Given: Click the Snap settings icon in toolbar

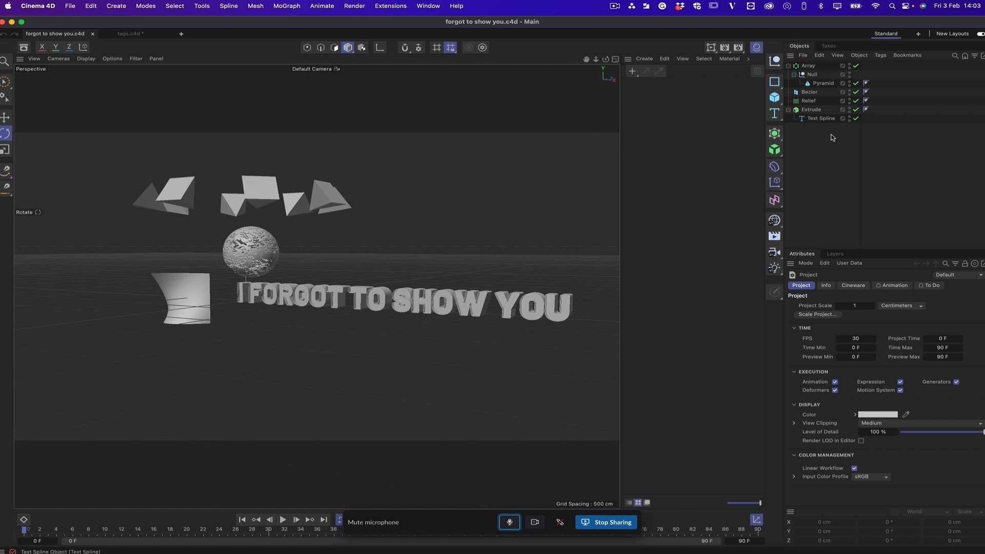Looking at the screenshot, I should coord(418,47).
